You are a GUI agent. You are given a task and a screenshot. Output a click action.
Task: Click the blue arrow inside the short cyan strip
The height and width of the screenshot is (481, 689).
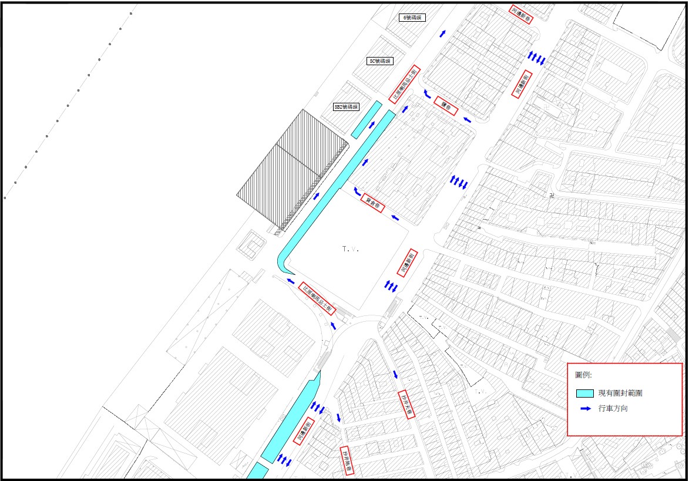click(x=371, y=124)
